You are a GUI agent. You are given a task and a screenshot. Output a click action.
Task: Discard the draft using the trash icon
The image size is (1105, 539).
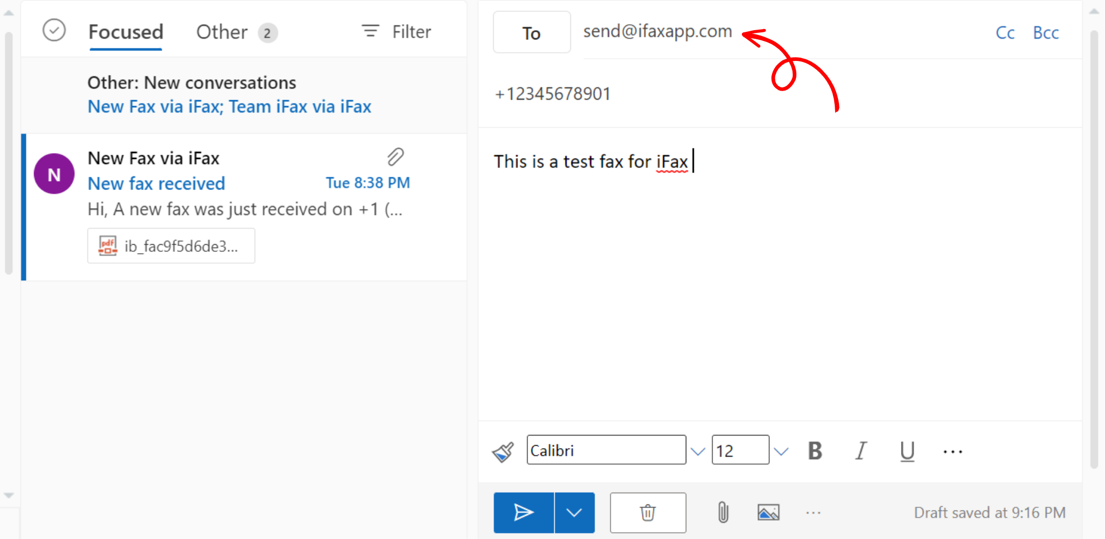pos(647,512)
